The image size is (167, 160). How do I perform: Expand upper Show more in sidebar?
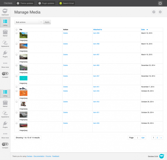pyautogui.click(x=5, y=64)
